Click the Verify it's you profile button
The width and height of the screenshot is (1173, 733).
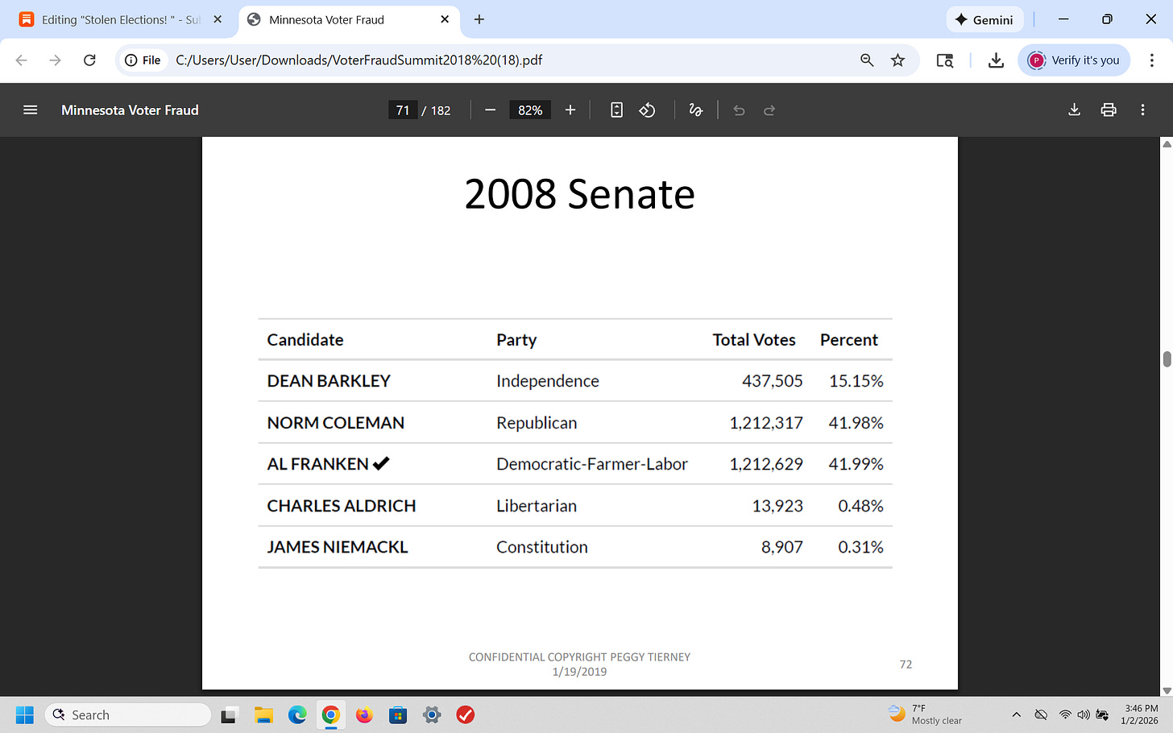1074,60
